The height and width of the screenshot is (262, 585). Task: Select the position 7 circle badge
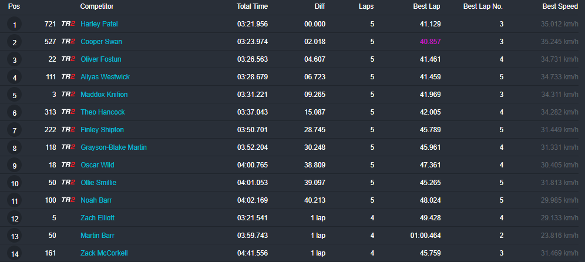coord(14,130)
